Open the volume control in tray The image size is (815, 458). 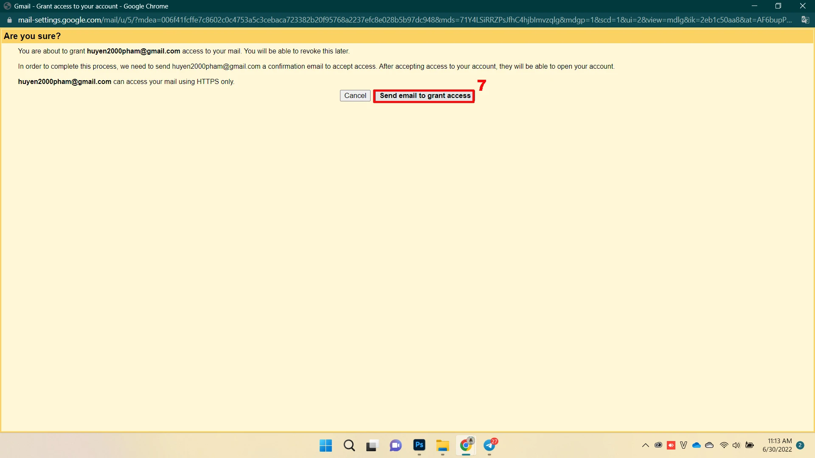(x=736, y=445)
